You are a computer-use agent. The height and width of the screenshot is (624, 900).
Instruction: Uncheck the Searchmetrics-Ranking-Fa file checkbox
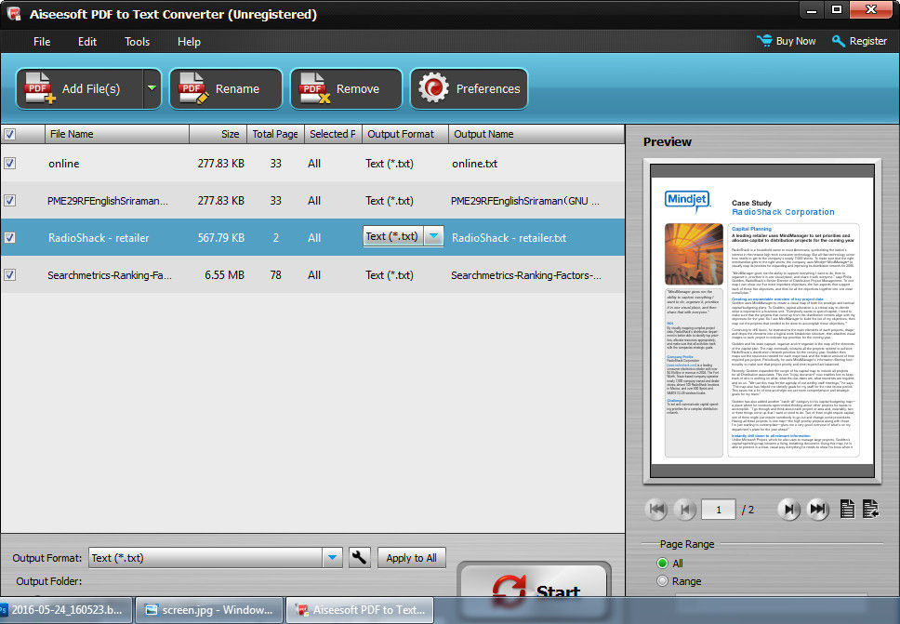coord(9,274)
